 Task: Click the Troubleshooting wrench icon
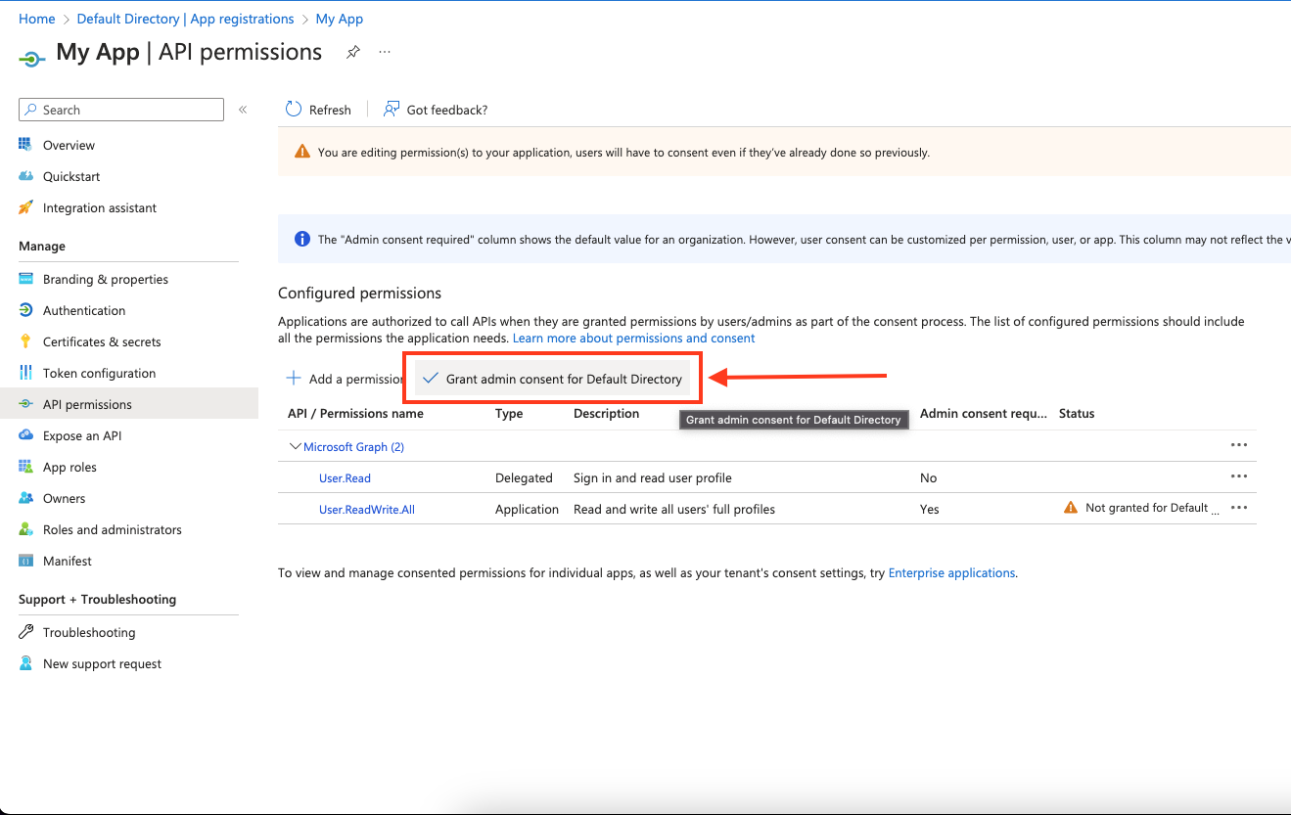[x=25, y=632]
